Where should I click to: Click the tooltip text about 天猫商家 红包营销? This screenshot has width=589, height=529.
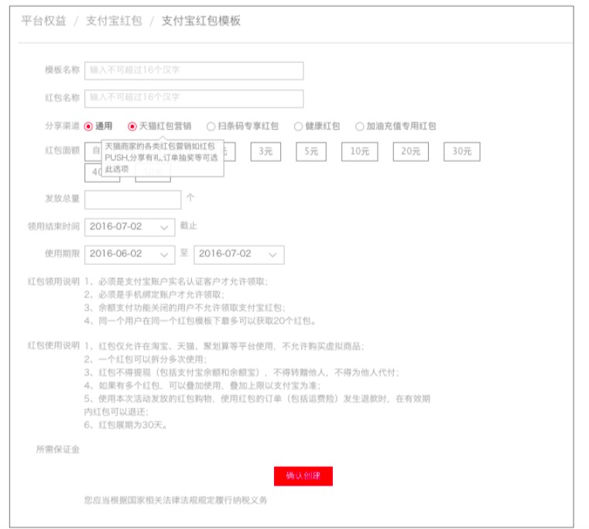coord(161,157)
